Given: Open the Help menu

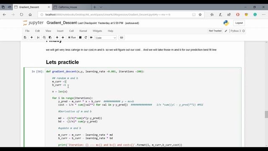Looking at the screenshot, I should pos(111,31).
